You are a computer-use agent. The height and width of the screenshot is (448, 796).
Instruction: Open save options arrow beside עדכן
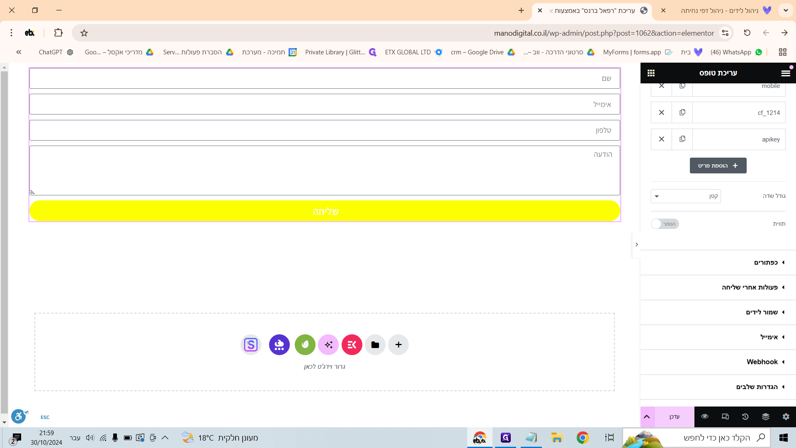pyautogui.click(x=647, y=417)
